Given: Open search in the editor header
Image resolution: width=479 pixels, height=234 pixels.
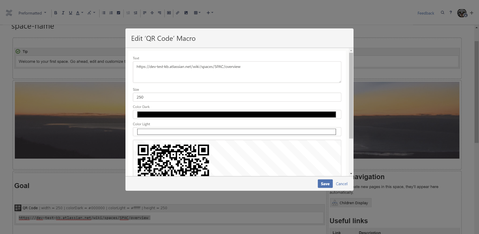Looking at the screenshot, I should (443, 12).
